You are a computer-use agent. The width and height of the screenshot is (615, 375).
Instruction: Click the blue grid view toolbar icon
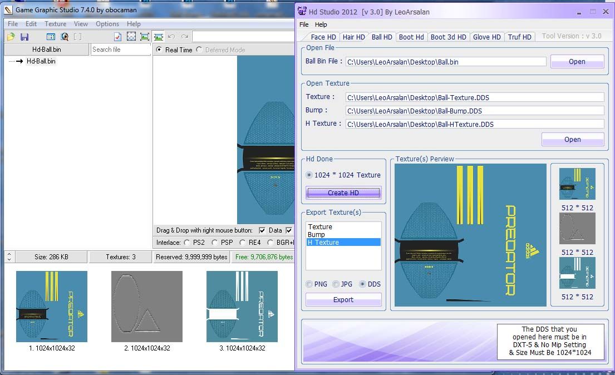pos(51,37)
